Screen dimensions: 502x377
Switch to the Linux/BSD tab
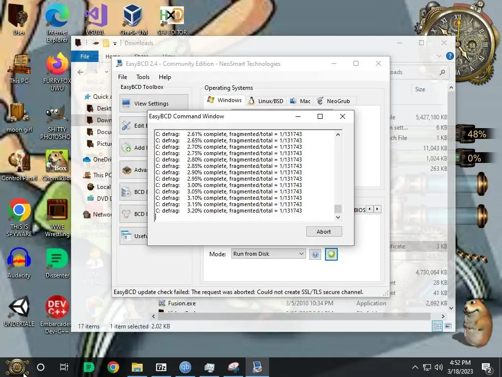pos(266,101)
